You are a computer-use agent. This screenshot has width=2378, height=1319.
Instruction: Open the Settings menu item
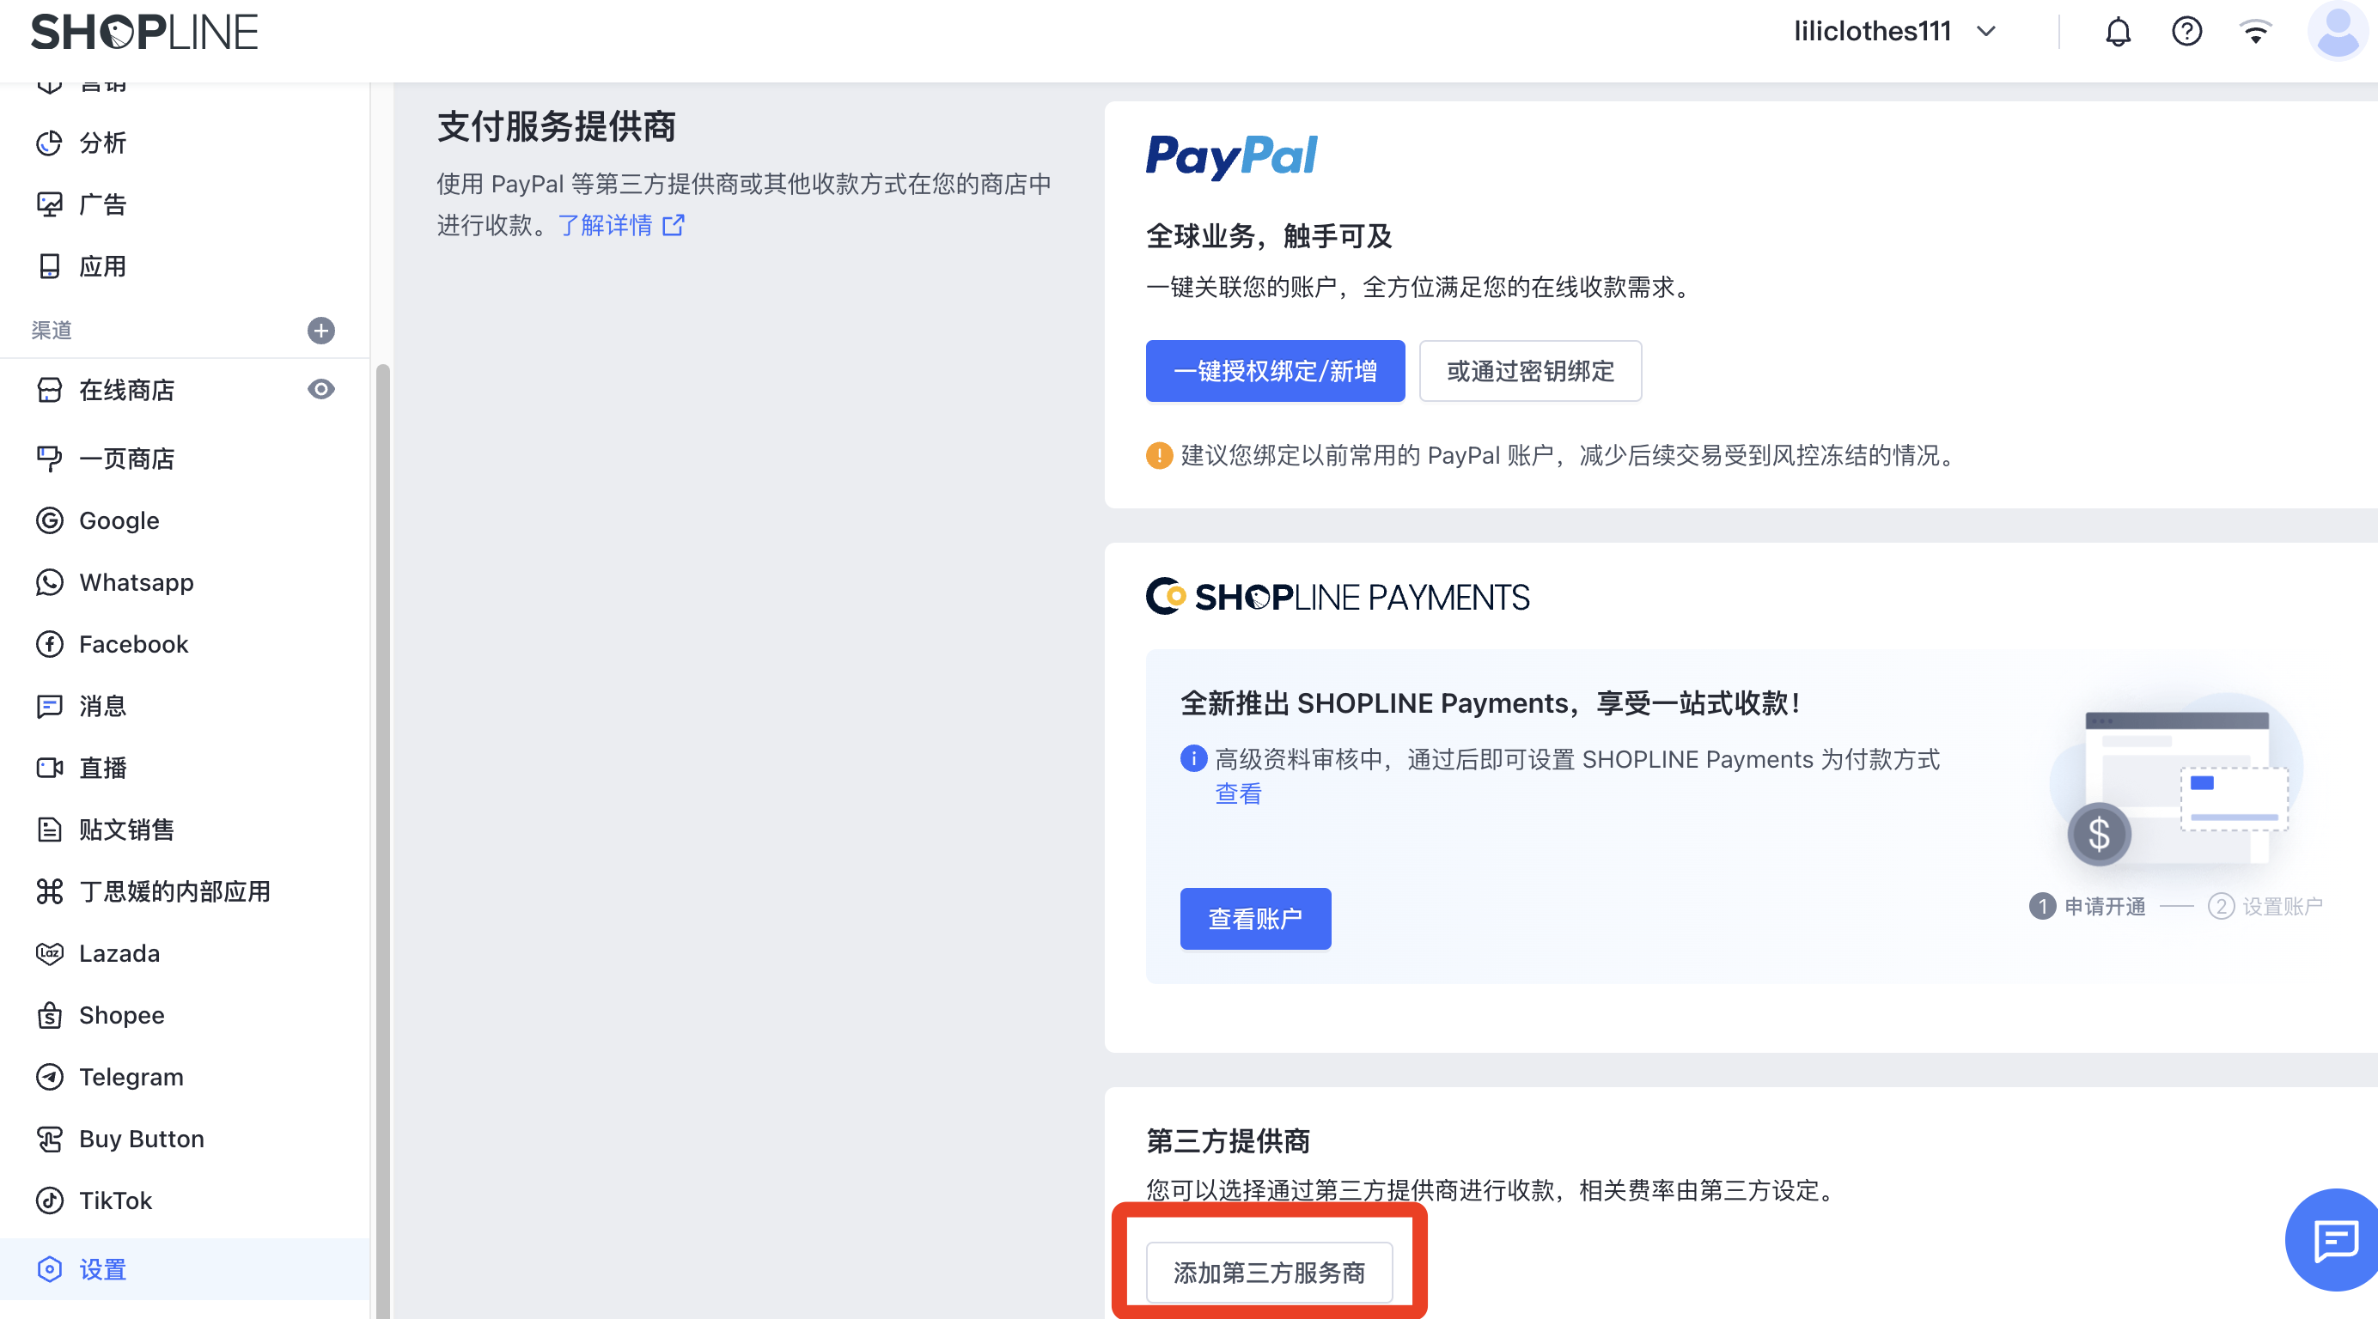point(101,1269)
